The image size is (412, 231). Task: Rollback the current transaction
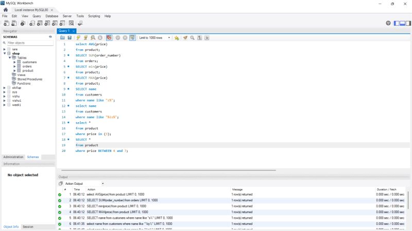pos(125,37)
